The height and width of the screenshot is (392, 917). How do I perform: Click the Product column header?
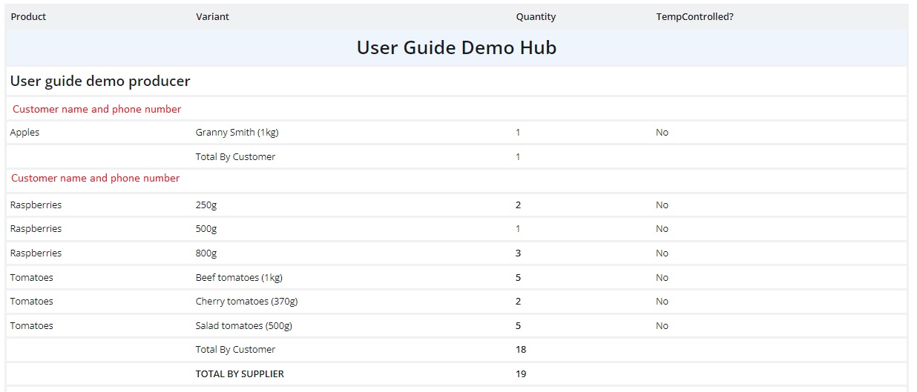(x=28, y=16)
